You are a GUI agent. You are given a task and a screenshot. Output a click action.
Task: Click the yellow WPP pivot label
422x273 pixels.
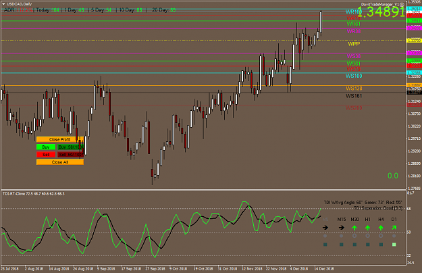coord(354,44)
